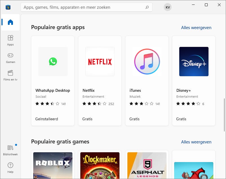This screenshot has width=226, height=179.
Task: Click Netflix star rating 252
Action: tap(98, 104)
